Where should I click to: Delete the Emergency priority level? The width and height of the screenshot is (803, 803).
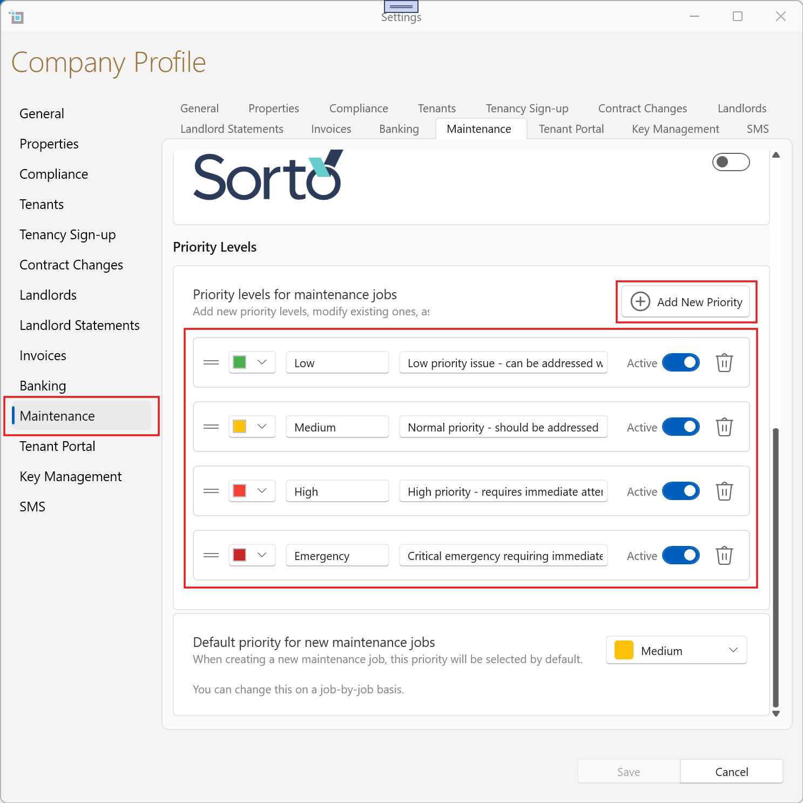724,556
